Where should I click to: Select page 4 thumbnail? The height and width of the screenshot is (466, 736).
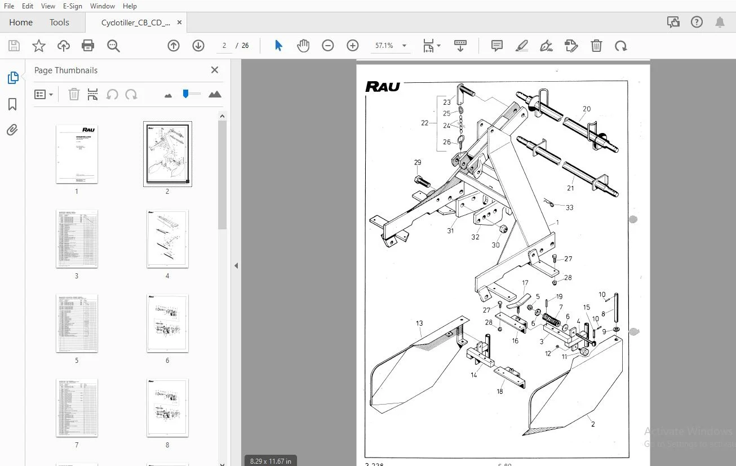(167, 239)
